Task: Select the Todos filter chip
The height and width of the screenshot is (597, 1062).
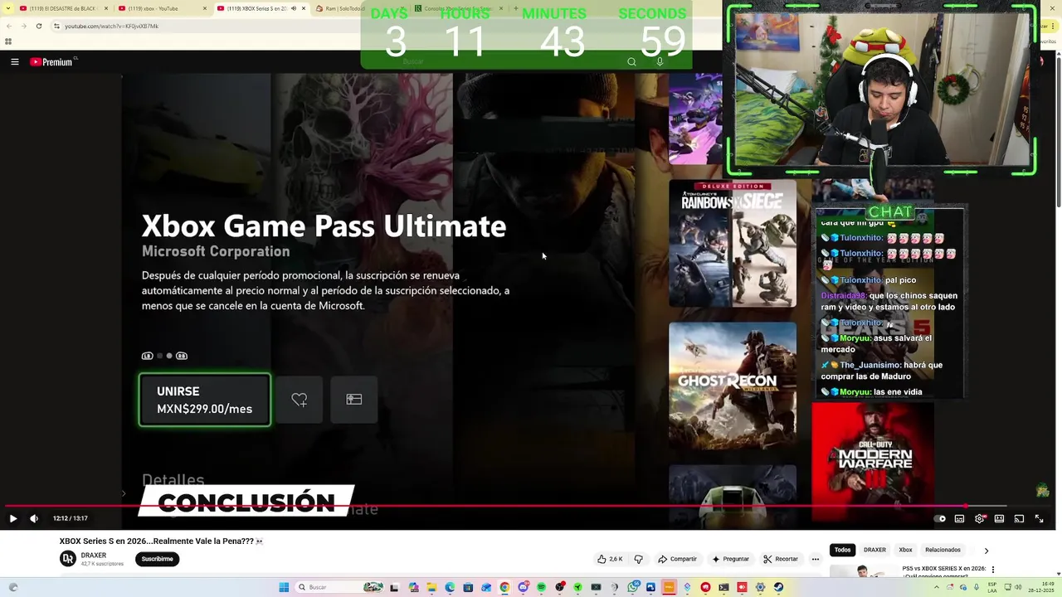Action: coord(842,550)
